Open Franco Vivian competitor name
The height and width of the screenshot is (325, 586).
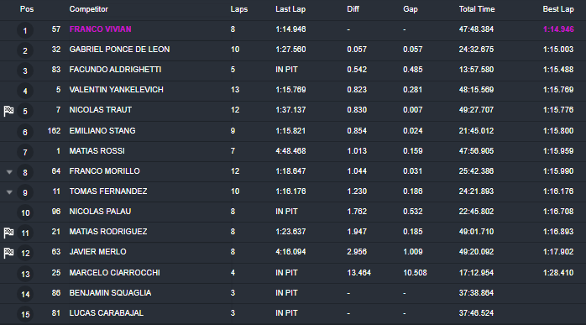click(100, 29)
